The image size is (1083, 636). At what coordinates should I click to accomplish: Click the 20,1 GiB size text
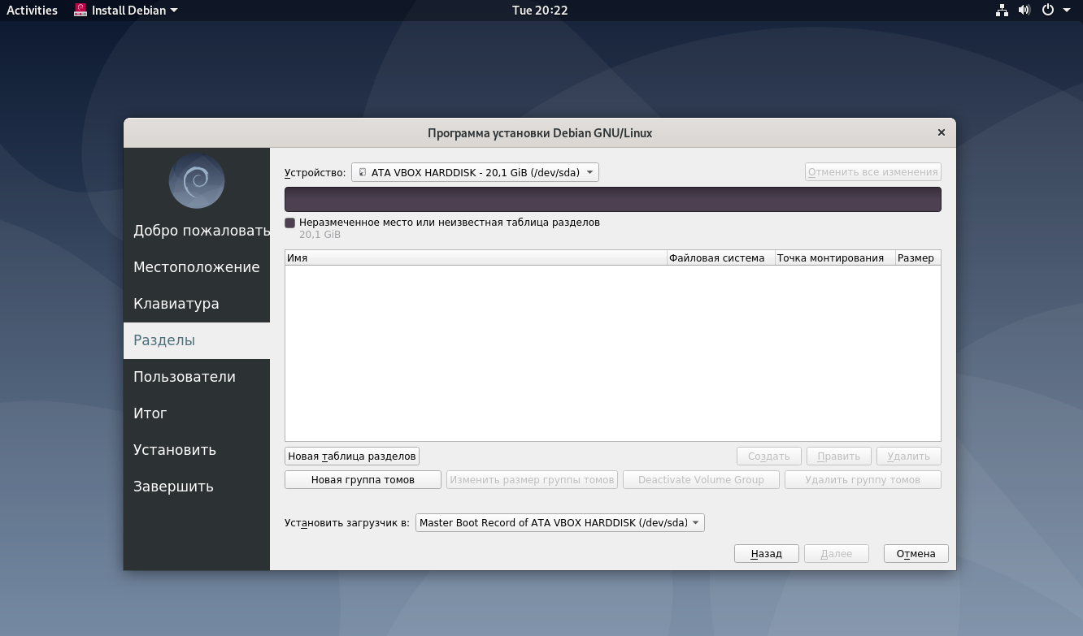(x=320, y=234)
